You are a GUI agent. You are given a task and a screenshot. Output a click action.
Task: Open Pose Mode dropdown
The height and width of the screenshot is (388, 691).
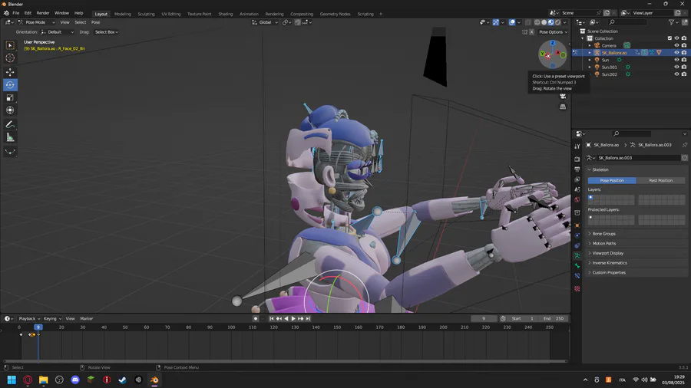(x=37, y=22)
